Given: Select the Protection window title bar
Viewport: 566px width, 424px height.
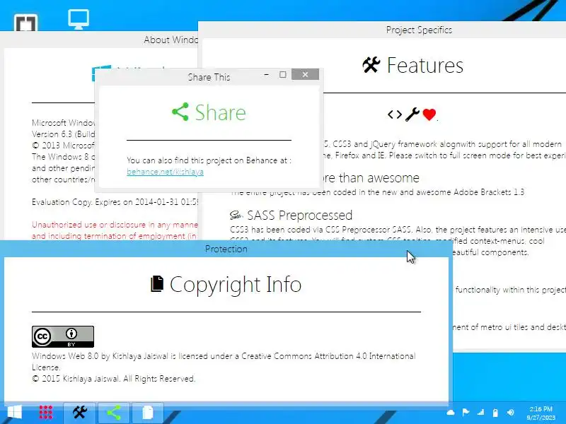Looking at the screenshot, I should (x=226, y=249).
